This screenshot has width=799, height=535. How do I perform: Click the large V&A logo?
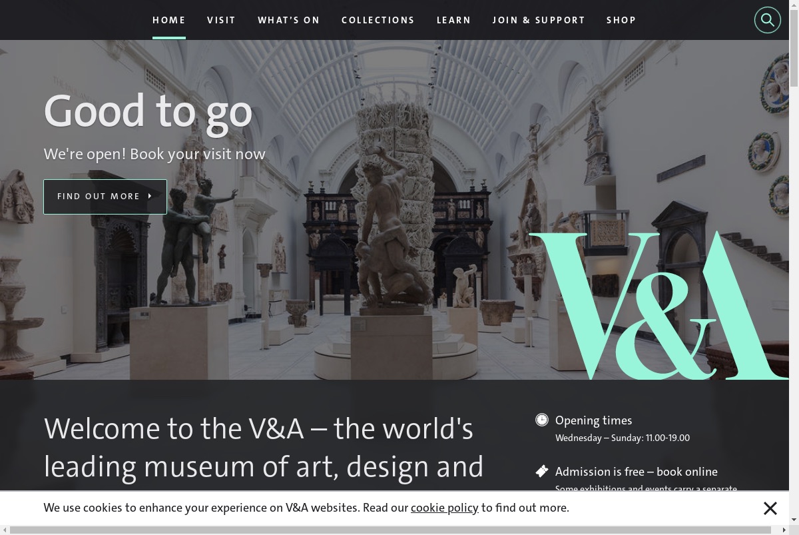[x=658, y=305]
